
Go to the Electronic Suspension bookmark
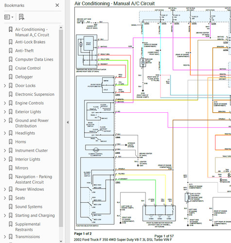pos(35,94)
